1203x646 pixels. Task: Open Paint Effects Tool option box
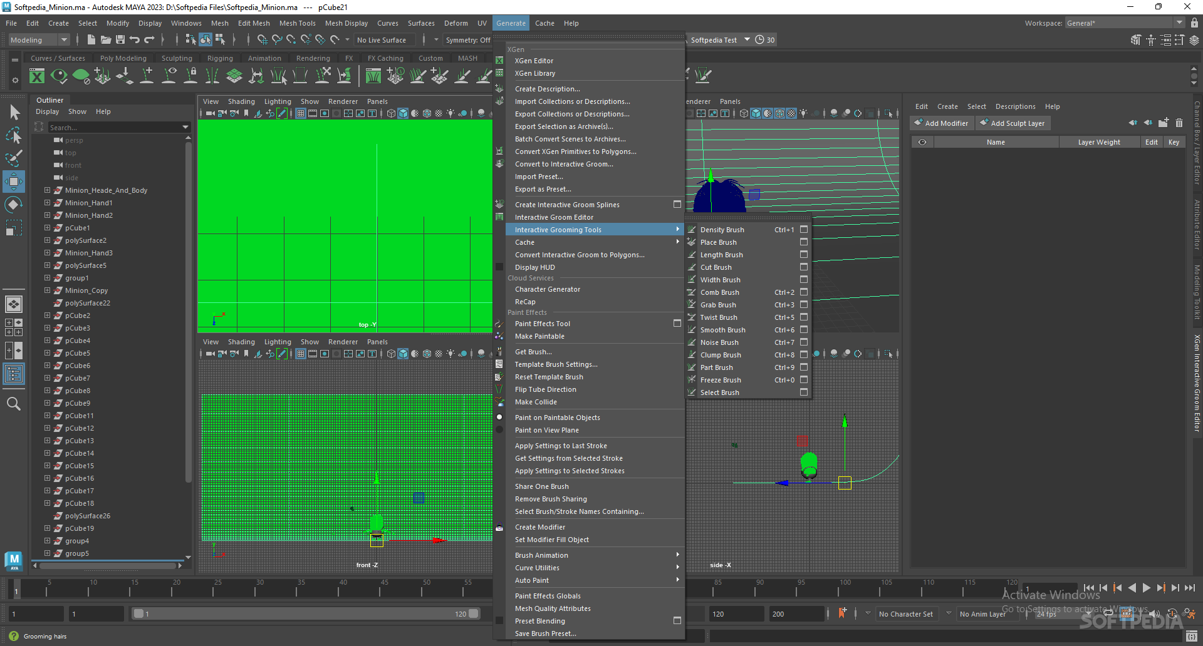click(677, 324)
